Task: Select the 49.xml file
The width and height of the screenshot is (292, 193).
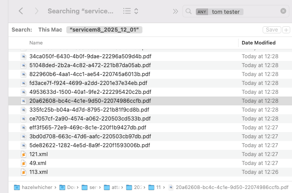Action: tap(35, 163)
